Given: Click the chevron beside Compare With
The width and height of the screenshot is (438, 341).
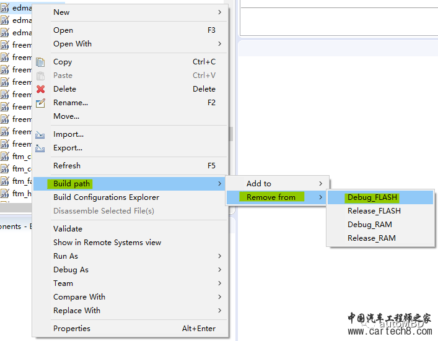Looking at the screenshot, I should click(220, 297).
